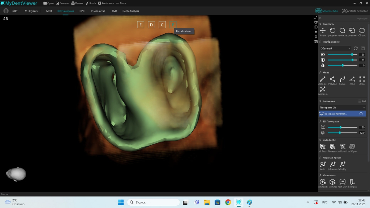Activate the Чаша pan tool
370x208 pixels.
[x=323, y=31]
